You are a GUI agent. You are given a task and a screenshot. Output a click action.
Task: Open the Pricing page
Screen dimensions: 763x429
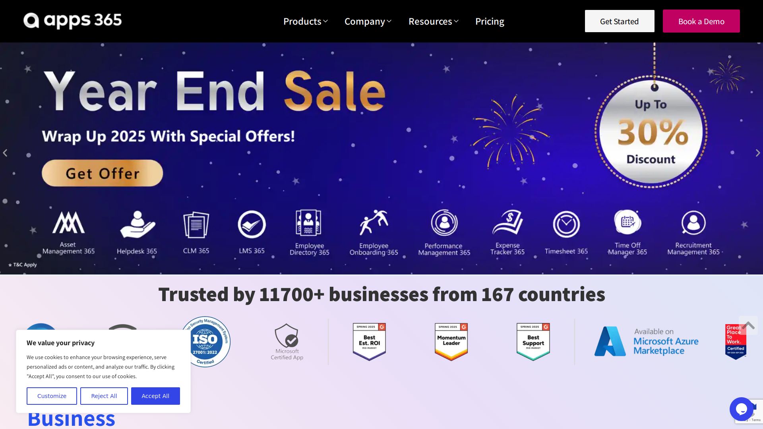490,21
